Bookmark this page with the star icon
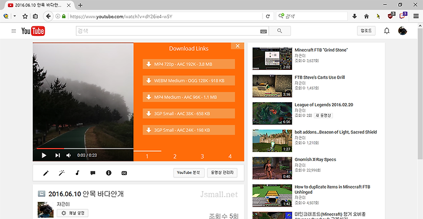Image resolution: width=423 pixels, height=219 pixels. coord(25,16)
